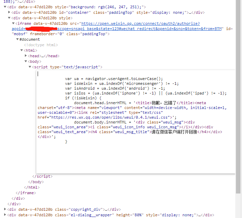The height and width of the screenshot is (218, 247).
Task: Click the document.body.innerHTML line
Action: [134, 122]
